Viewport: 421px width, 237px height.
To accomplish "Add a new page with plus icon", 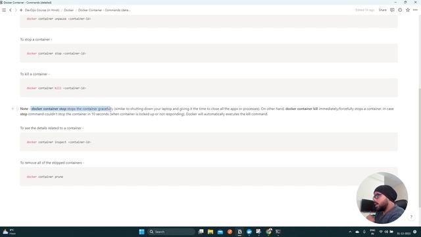I will pos(21,10).
